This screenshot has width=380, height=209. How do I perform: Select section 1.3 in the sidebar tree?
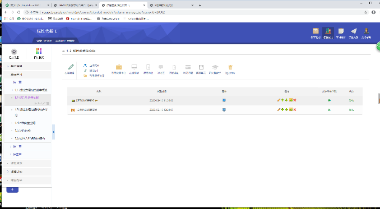[31, 112]
